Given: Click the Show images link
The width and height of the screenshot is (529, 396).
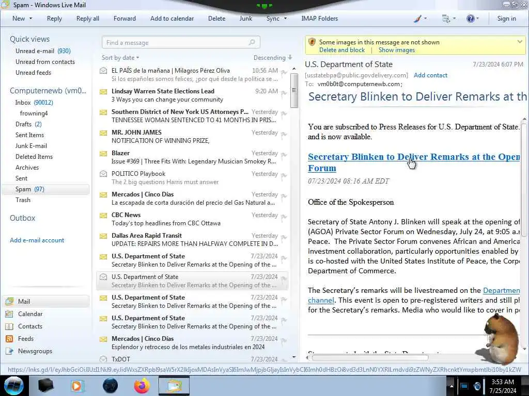Looking at the screenshot, I should [396, 50].
